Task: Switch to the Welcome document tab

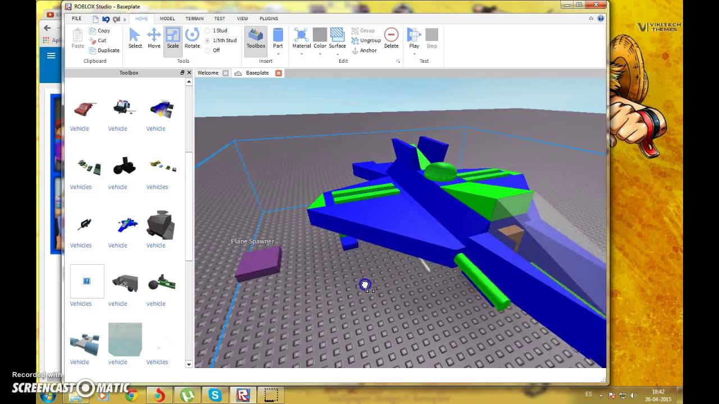Action: 208,73
